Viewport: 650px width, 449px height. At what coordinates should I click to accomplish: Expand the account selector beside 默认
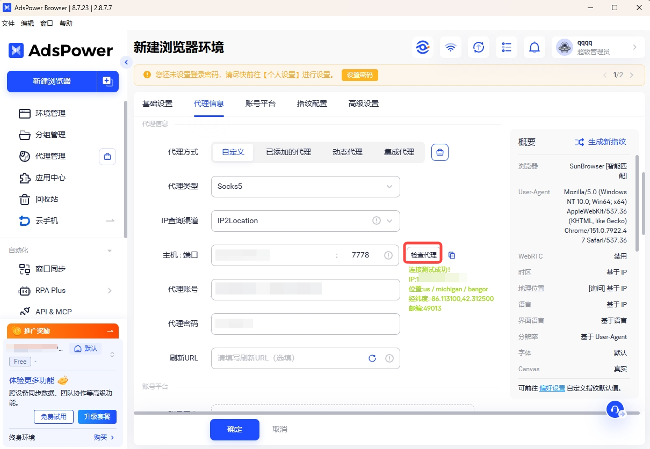pyautogui.click(x=112, y=355)
